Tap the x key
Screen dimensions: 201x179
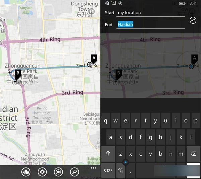coord(131,154)
